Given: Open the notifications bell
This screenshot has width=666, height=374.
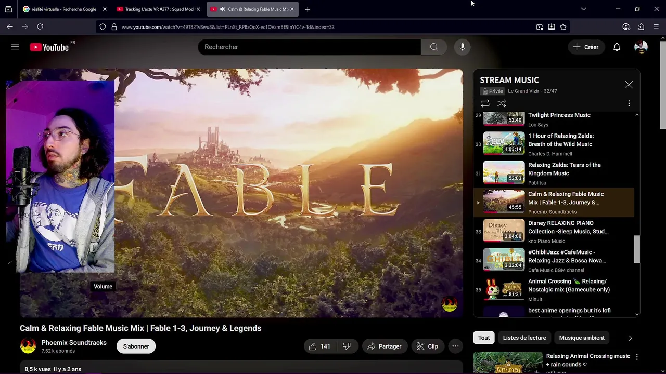Looking at the screenshot, I should coord(617,47).
